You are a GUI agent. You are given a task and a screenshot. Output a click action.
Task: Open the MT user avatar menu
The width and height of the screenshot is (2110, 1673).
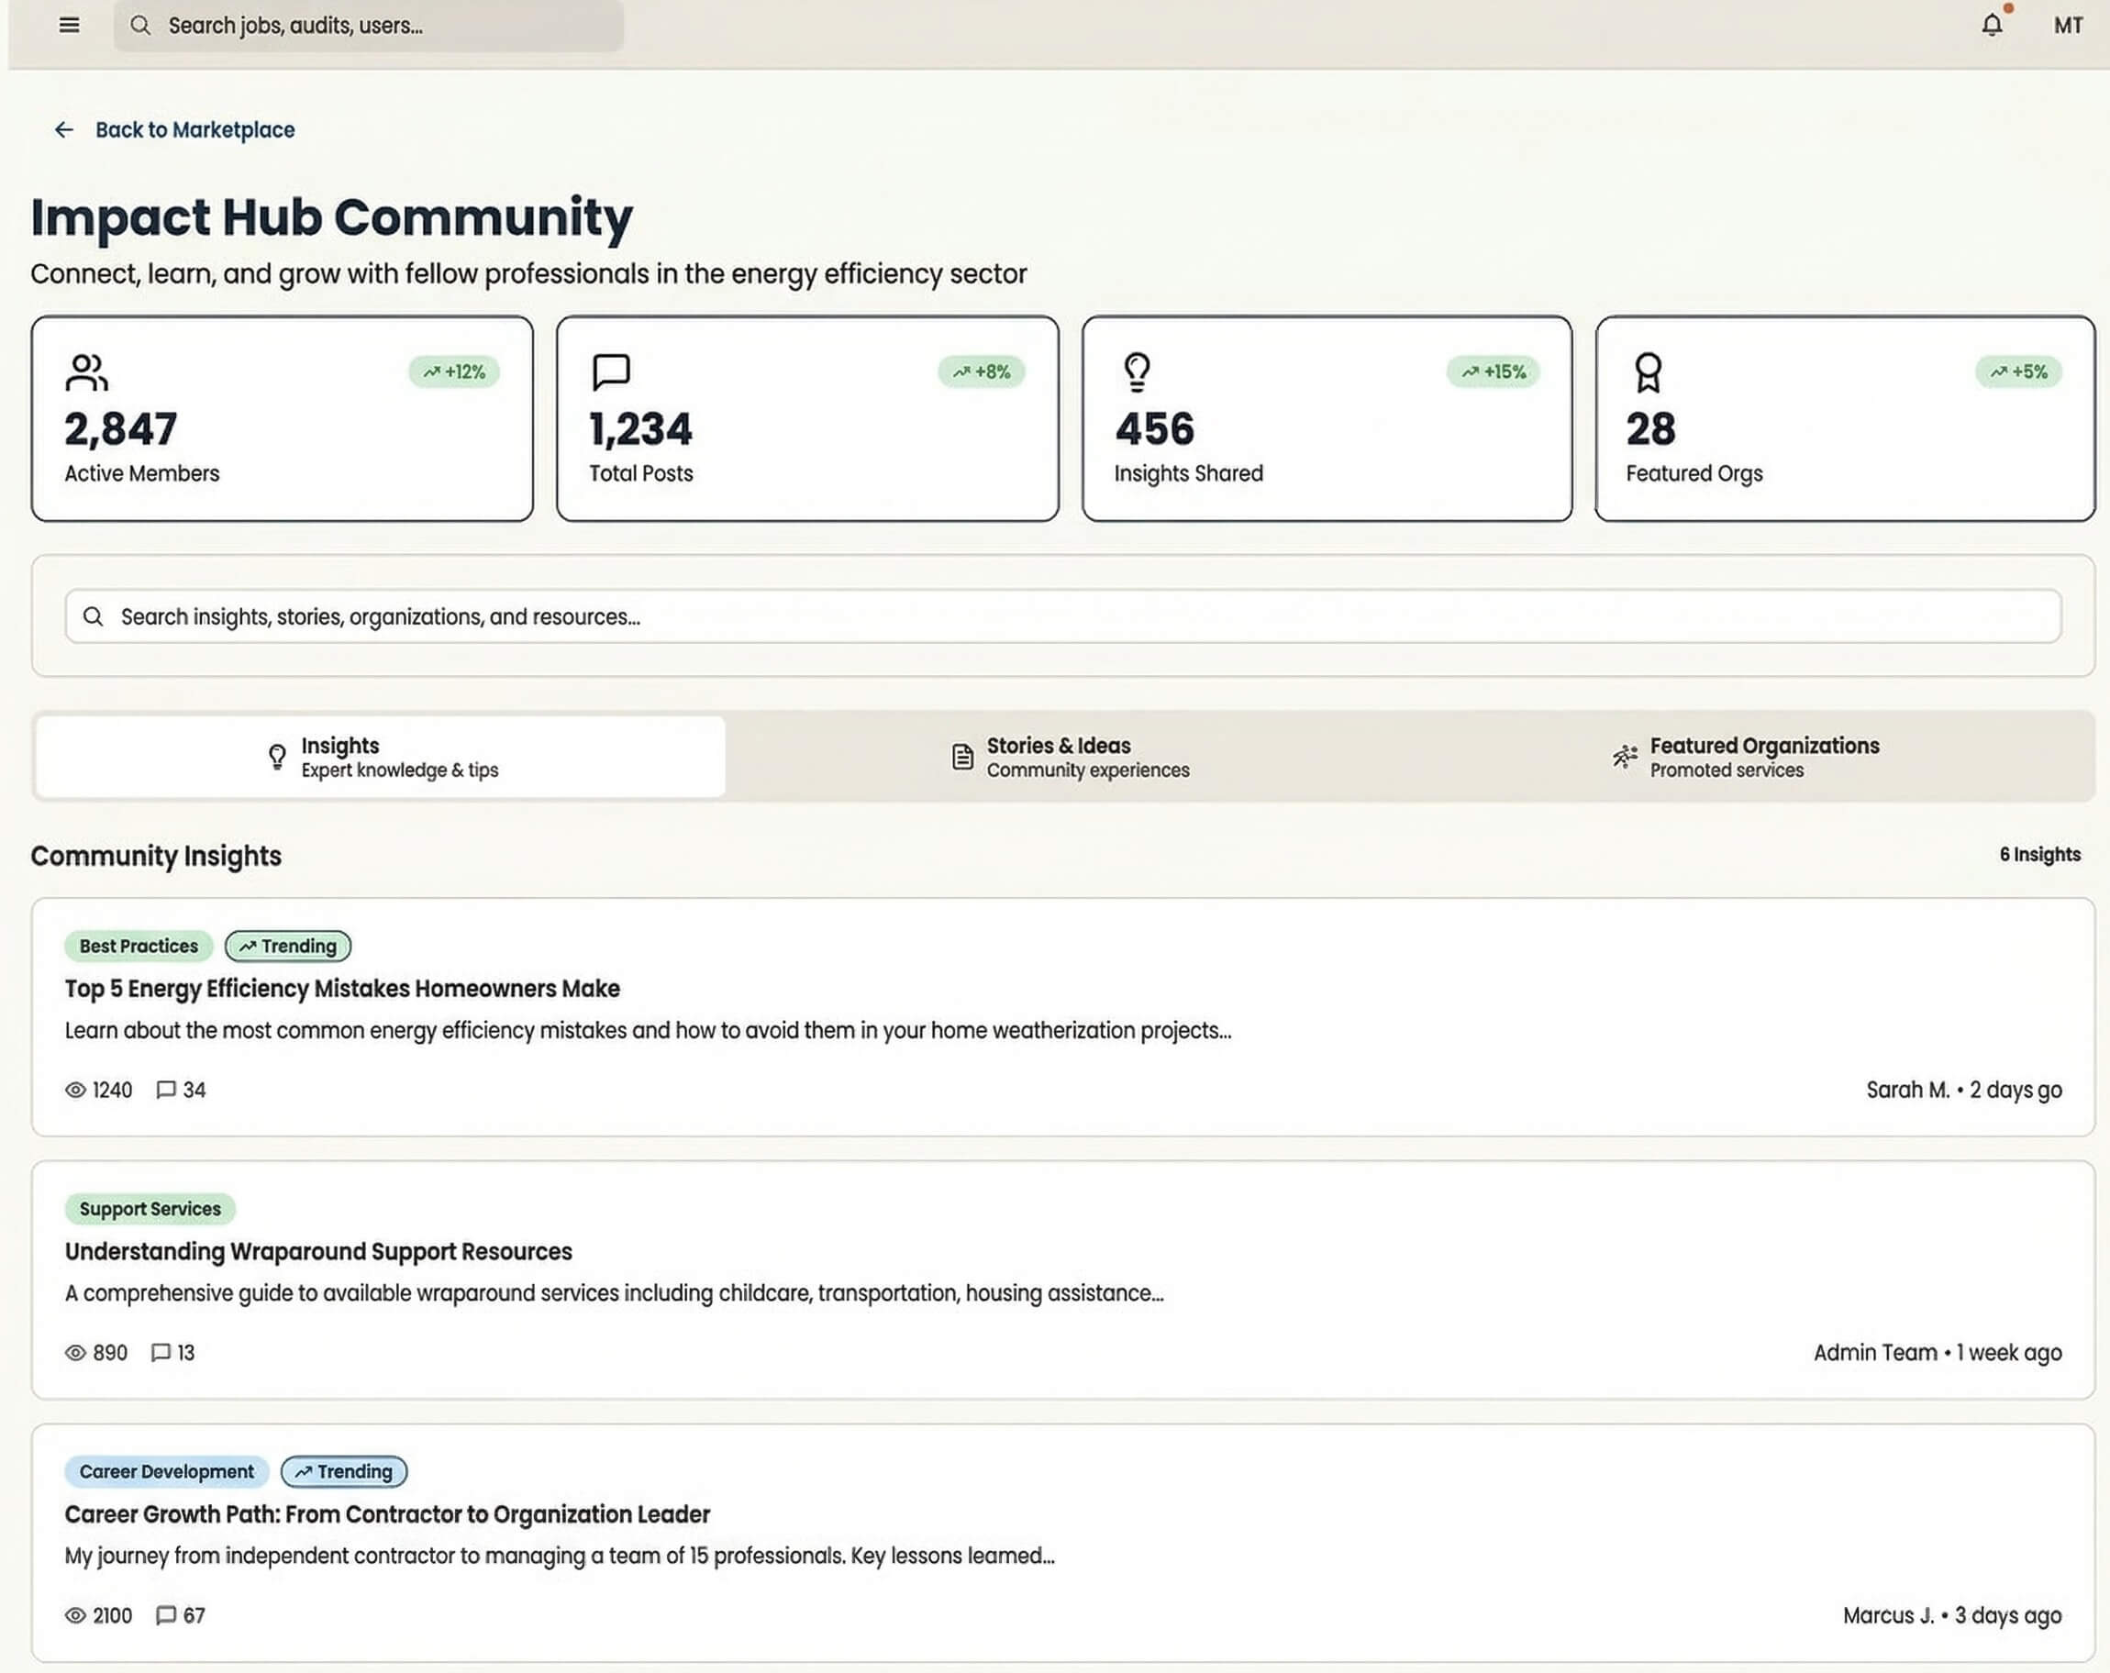[x=2067, y=26]
